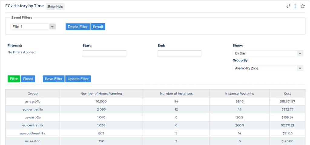Click the Delete Filter button
This screenshot has width=310, height=145.
(78, 27)
